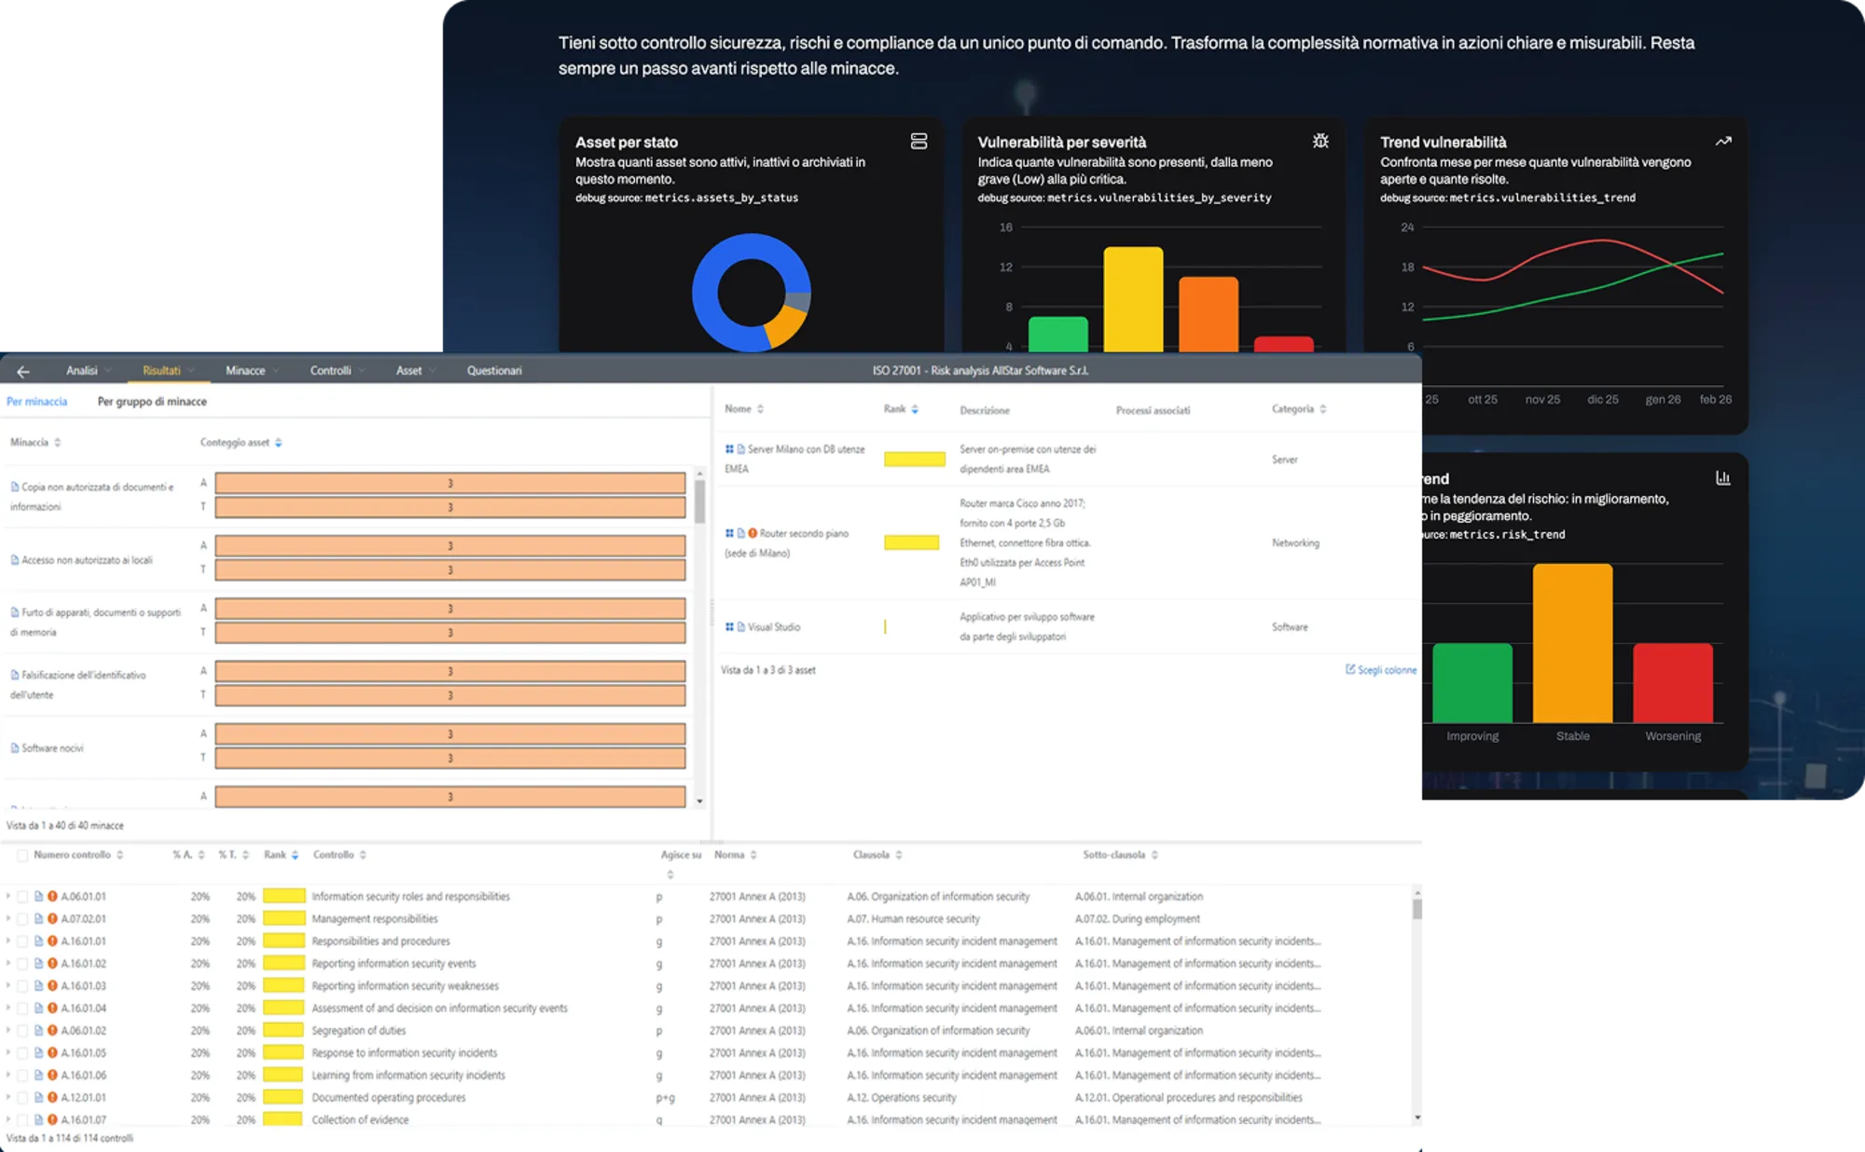Image resolution: width=1865 pixels, height=1152 pixels.
Task: Click the back arrow in the toolbar
Action: pyautogui.click(x=23, y=371)
